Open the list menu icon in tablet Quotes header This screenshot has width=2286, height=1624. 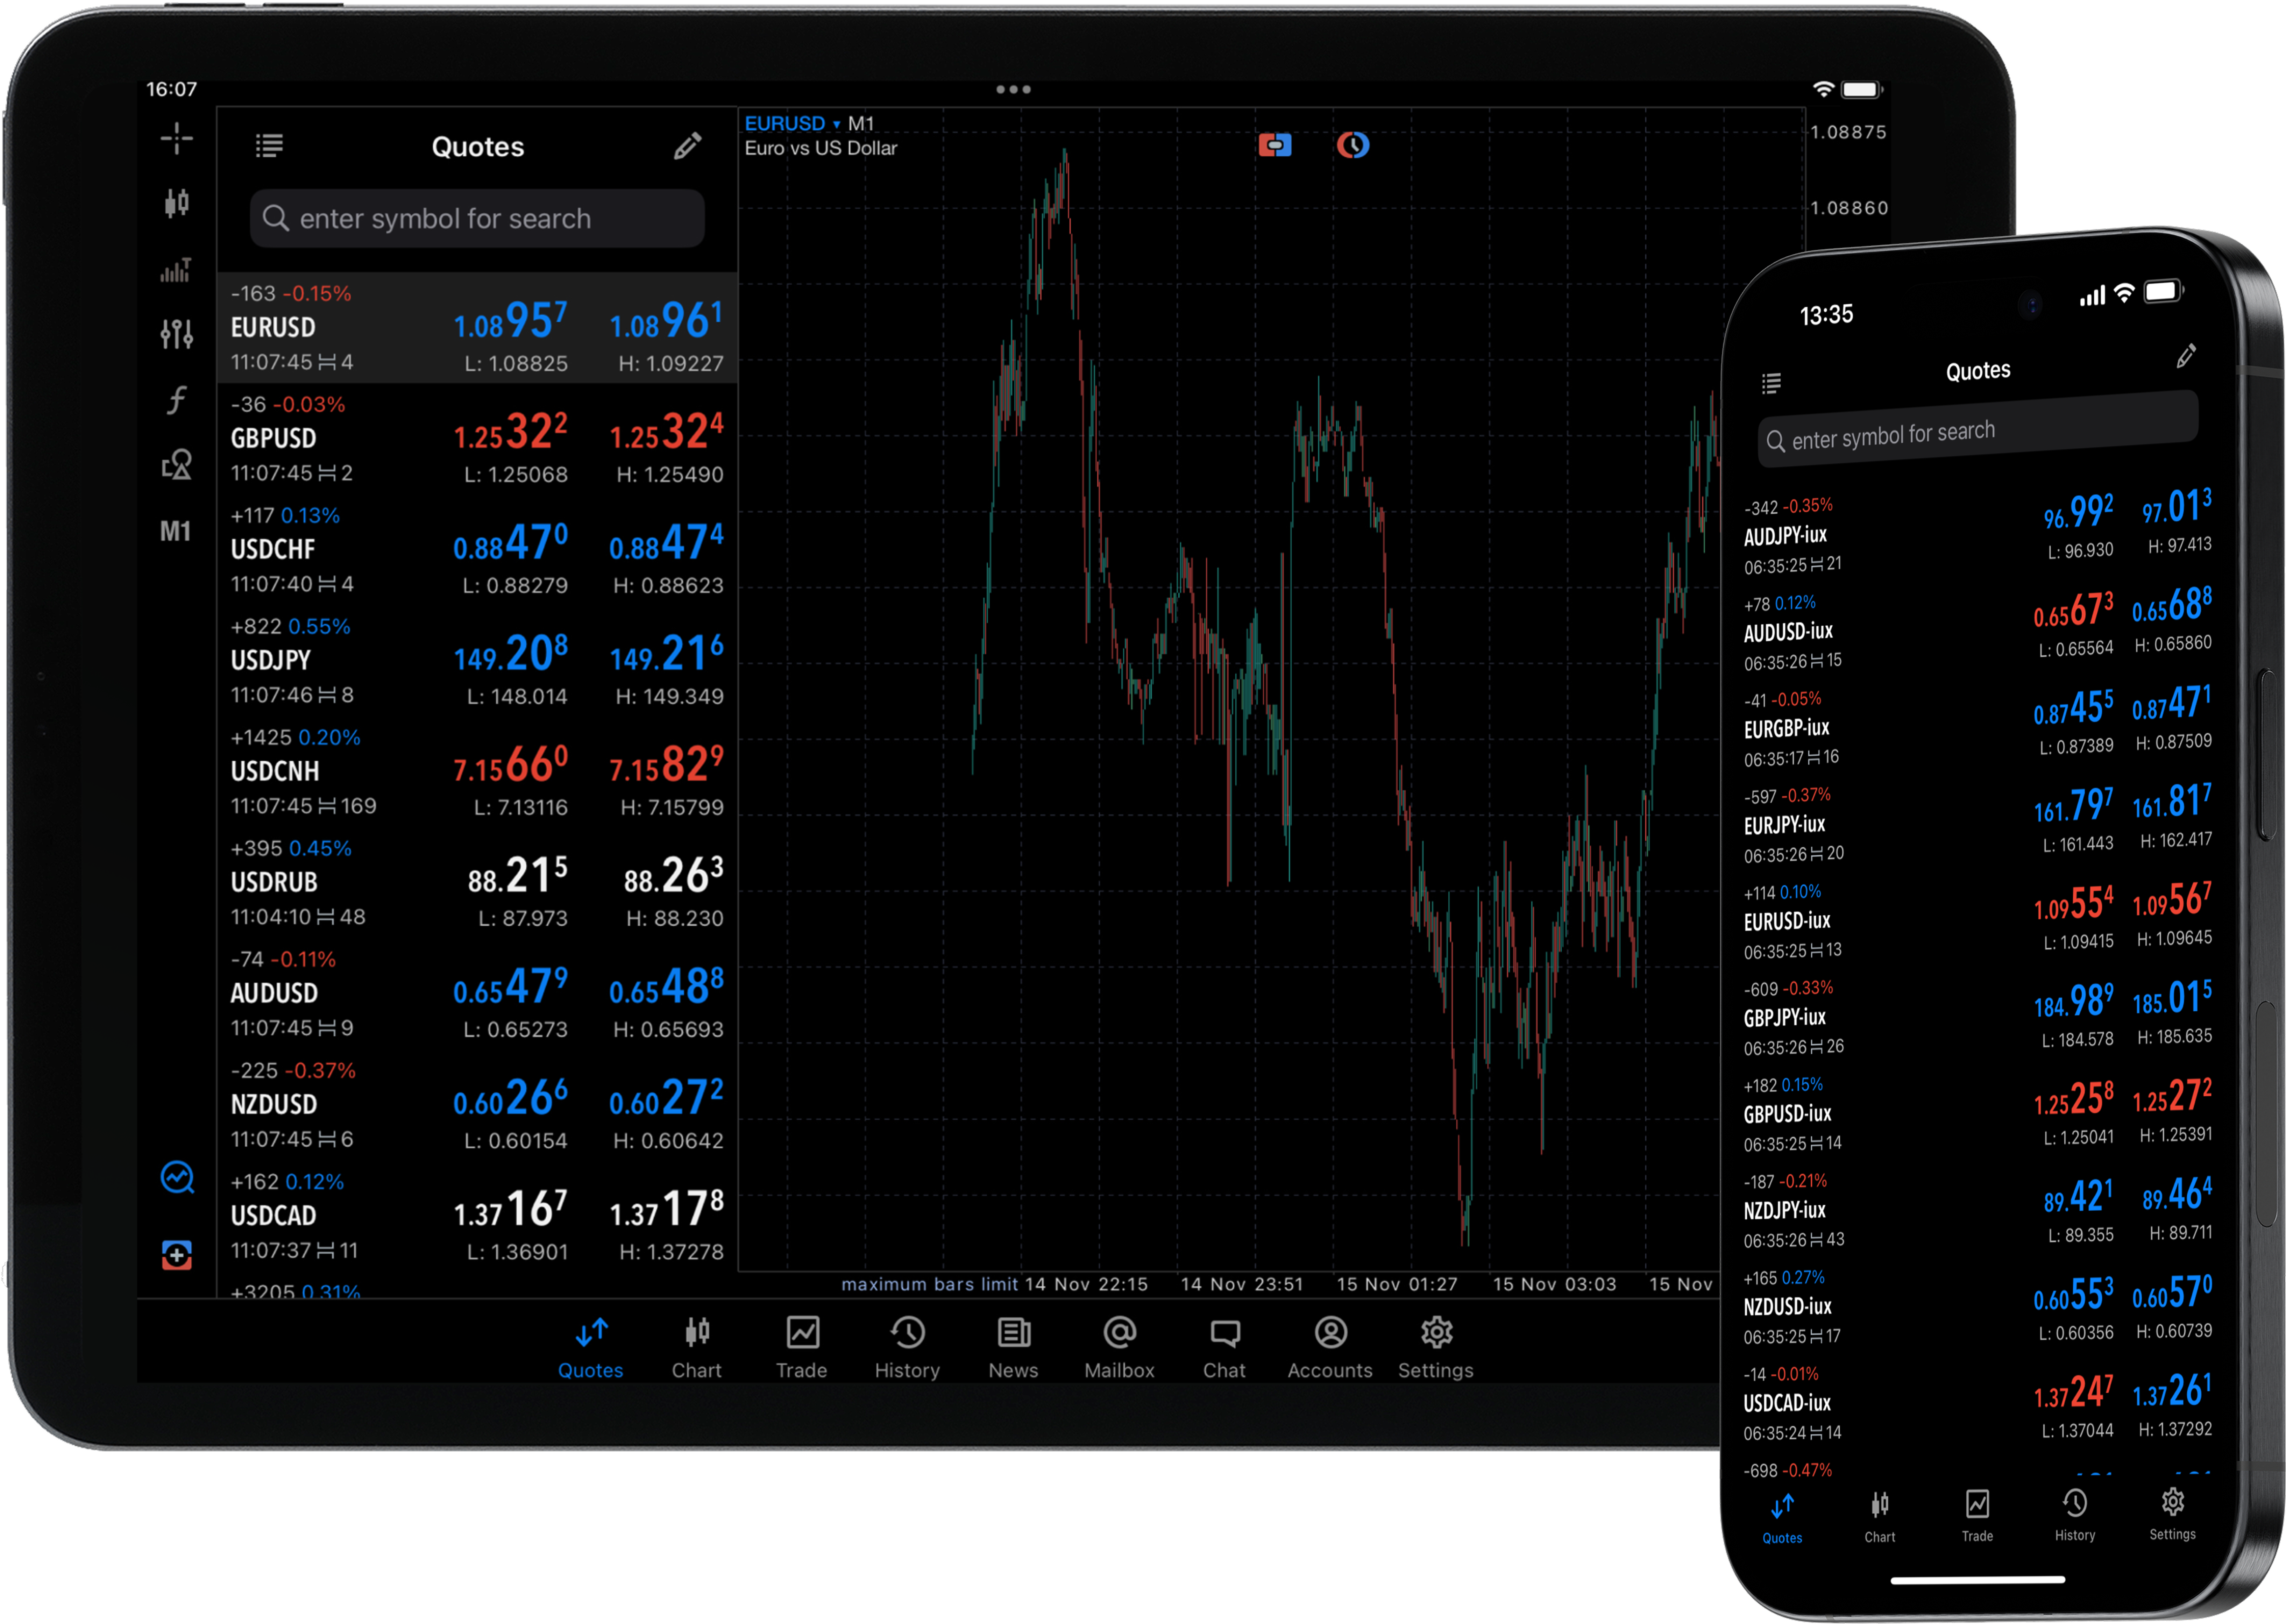[x=269, y=146]
